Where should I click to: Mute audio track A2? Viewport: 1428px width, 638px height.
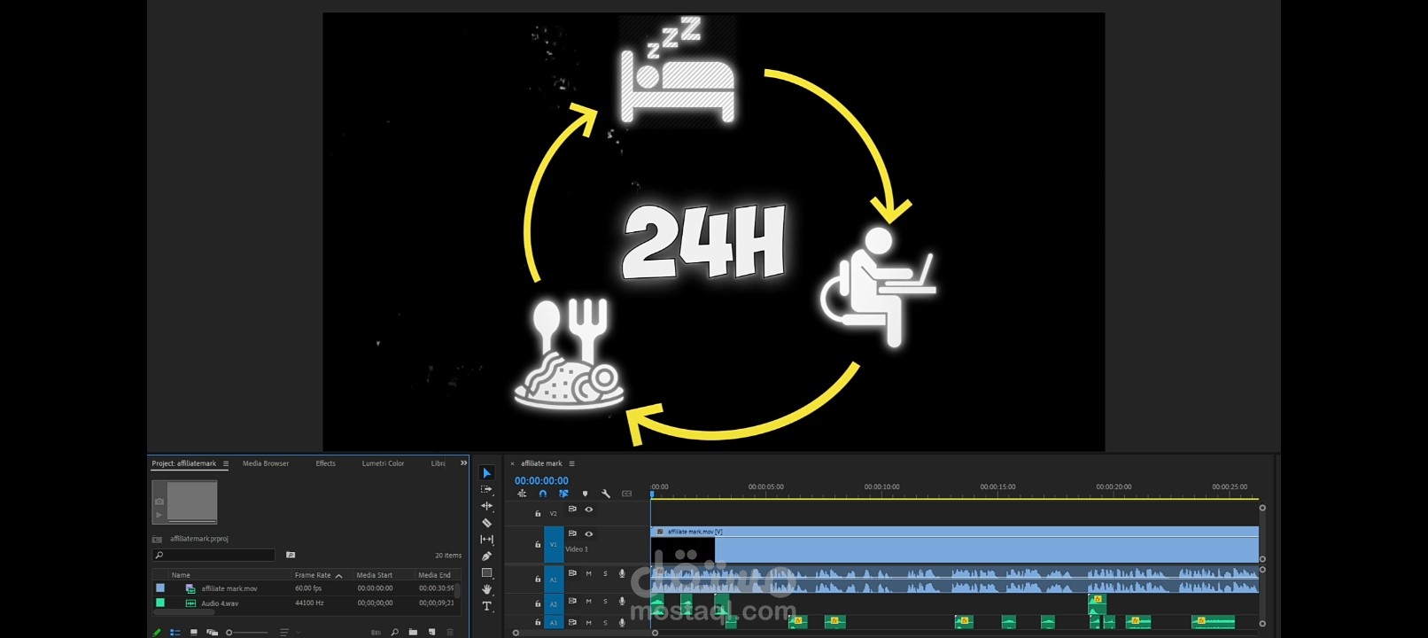pos(589,602)
